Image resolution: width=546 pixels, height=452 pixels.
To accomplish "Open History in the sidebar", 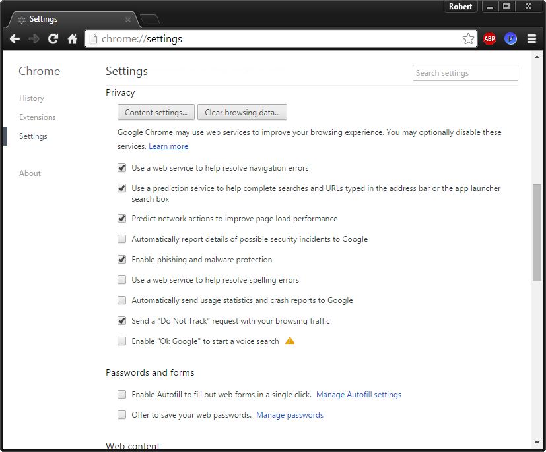I will [32, 98].
